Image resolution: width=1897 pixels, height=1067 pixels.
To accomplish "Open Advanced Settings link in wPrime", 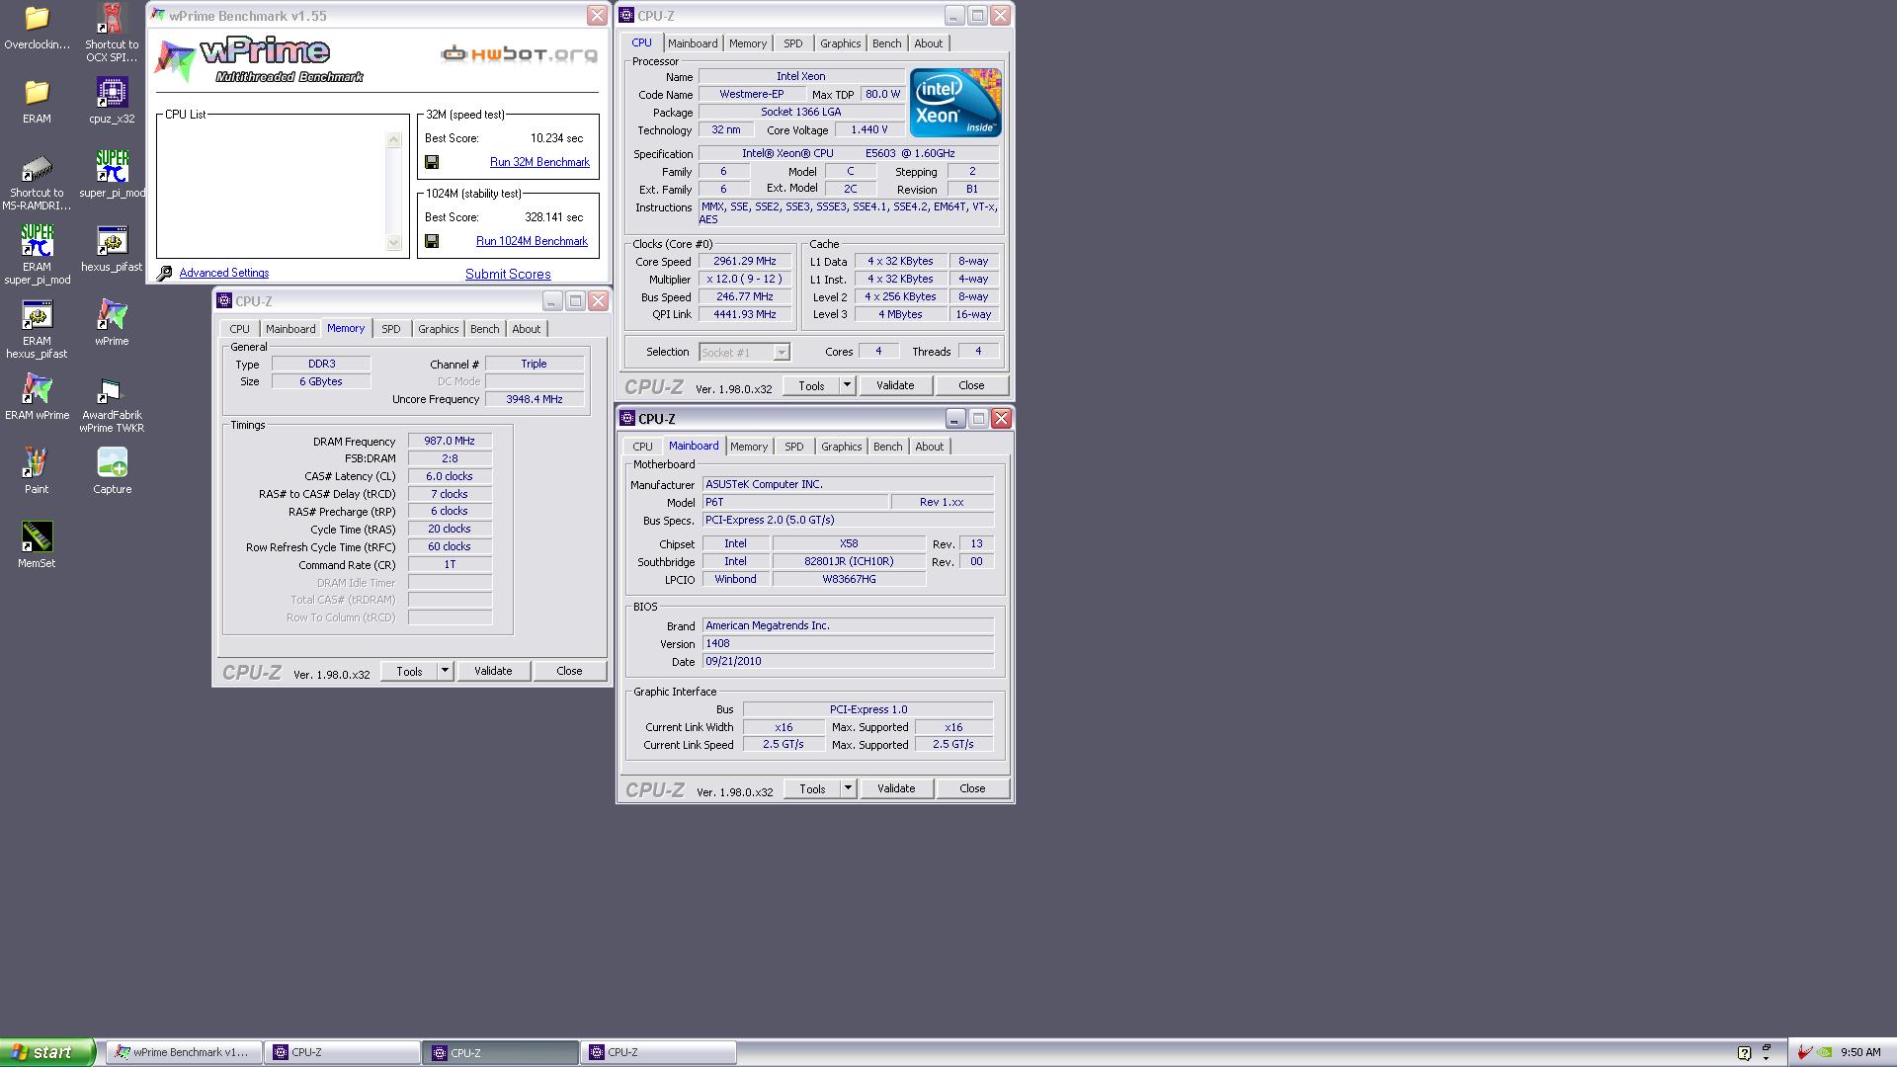I will click(223, 273).
